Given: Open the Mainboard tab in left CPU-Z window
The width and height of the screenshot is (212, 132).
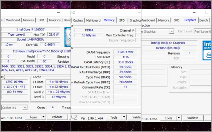Looking at the screenshot, I should point(13,20).
